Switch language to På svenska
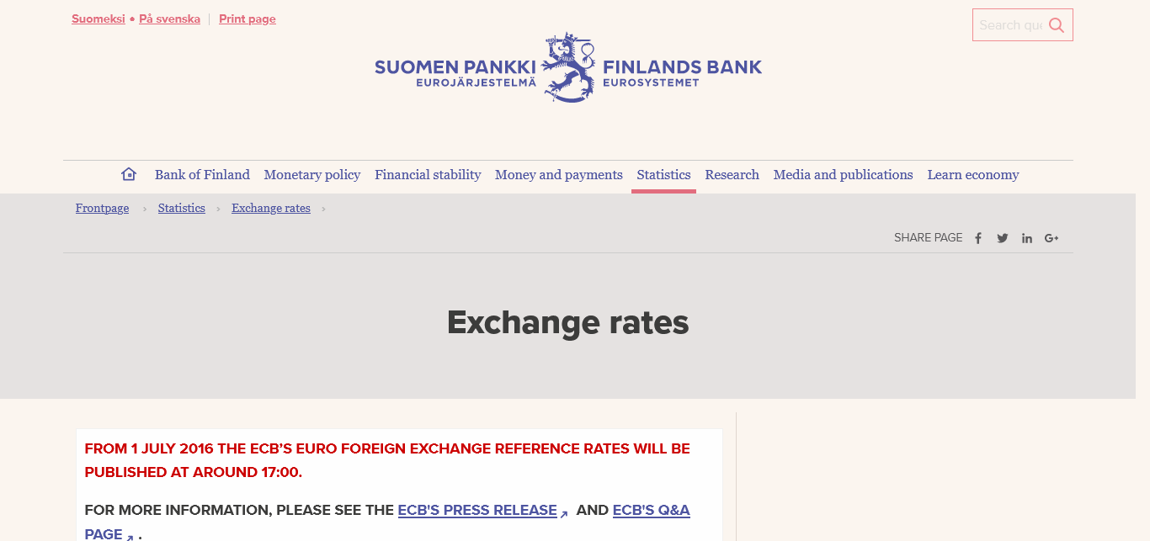Image resolution: width=1150 pixels, height=541 pixels. pyautogui.click(x=169, y=19)
